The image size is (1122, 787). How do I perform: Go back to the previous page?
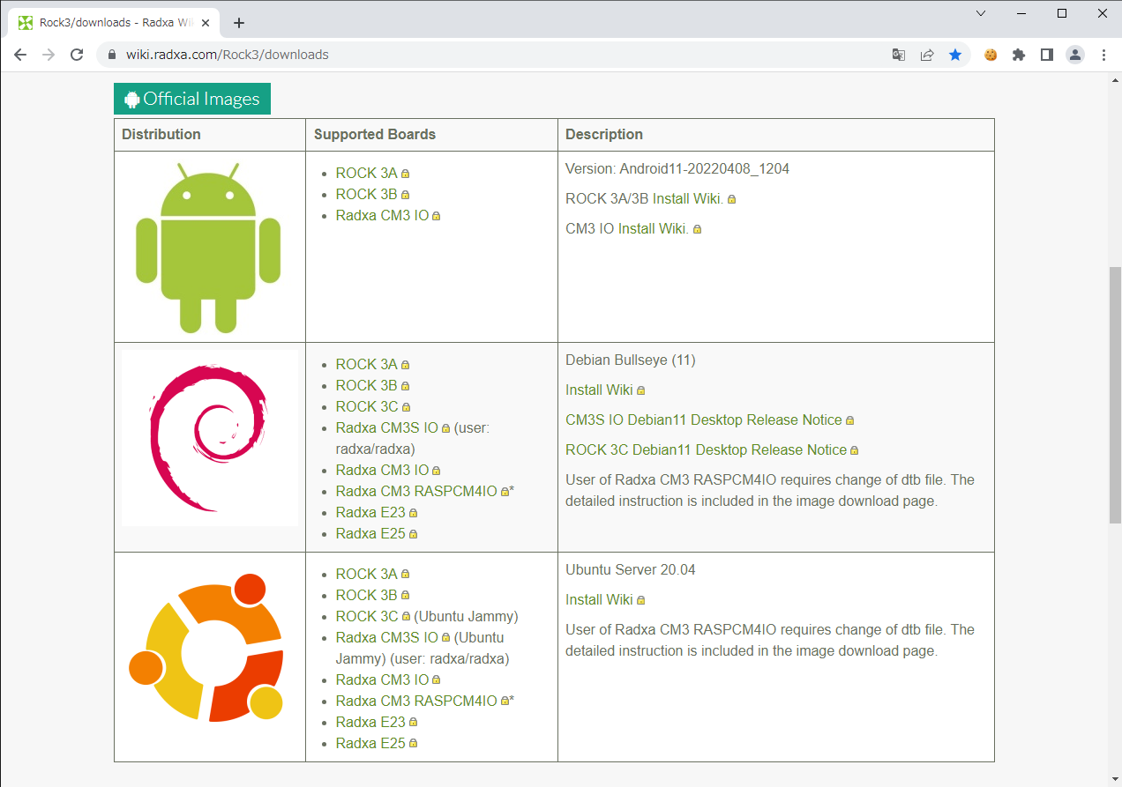click(x=20, y=55)
